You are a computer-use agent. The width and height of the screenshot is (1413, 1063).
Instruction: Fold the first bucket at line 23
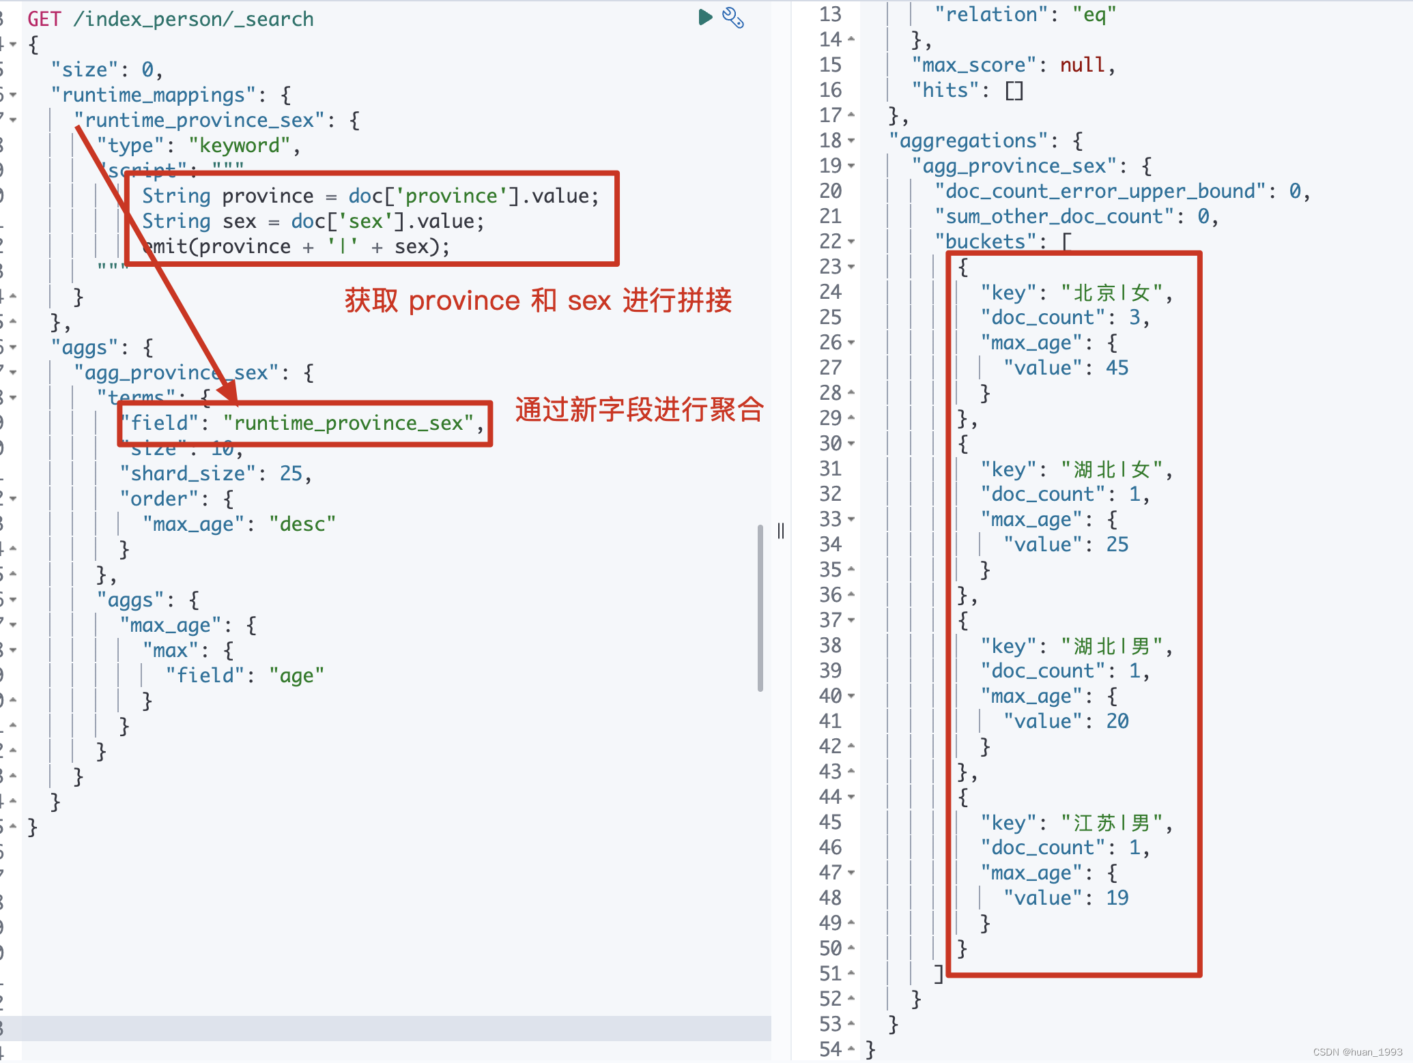(x=851, y=267)
